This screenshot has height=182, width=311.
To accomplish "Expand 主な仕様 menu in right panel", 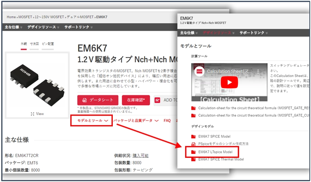I will [x=189, y=33].
